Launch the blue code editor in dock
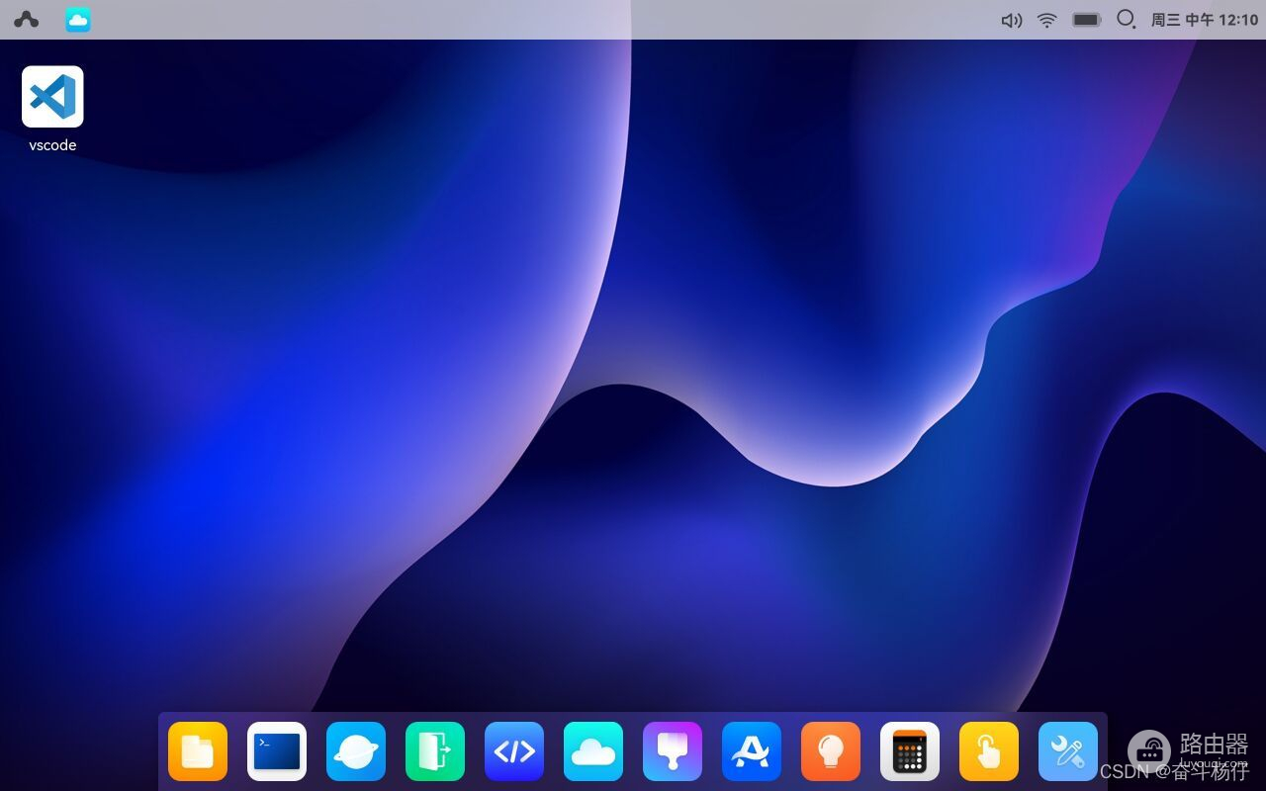This screenshot has height=791, width=1266. 514,751
